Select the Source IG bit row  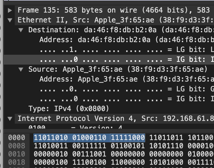point(109,99)
